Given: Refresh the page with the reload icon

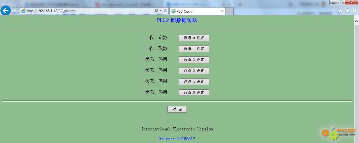Looking at the screenshot, I should [x=165, y=11].
